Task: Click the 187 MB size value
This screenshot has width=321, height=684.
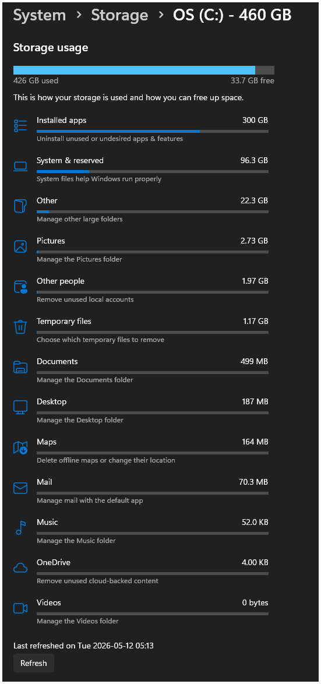Action: pyautogui.click(x=255, y=401)
